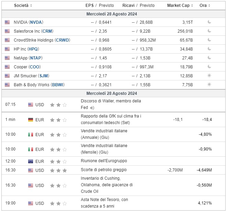Open the NTAP ticker link
Screen dimensions: 227x211
pos(36,58)
